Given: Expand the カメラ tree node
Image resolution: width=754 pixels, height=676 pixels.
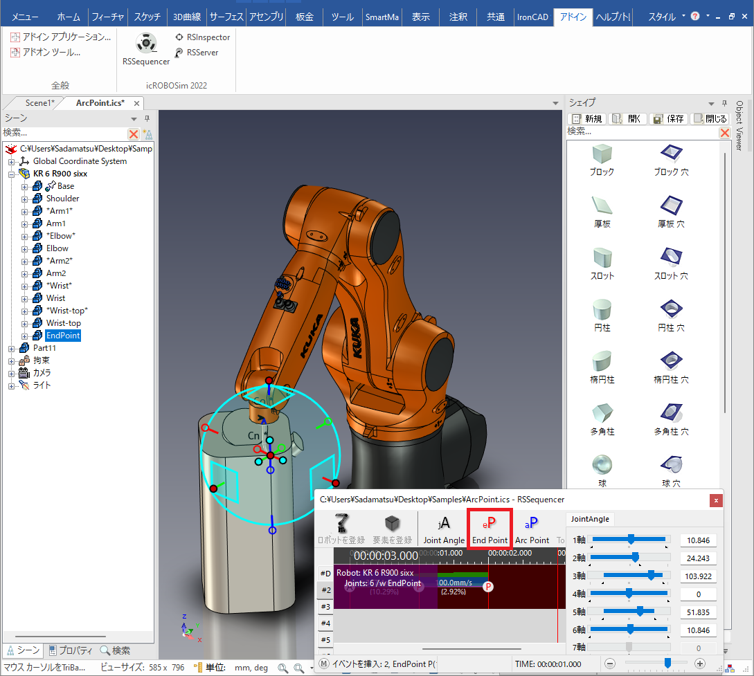Looking at the screenshot, I should tap(12, 373).
